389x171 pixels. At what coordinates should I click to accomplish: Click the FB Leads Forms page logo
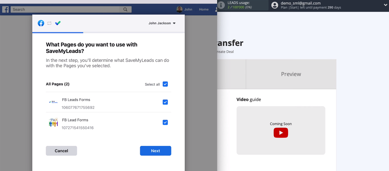point(53,102)
